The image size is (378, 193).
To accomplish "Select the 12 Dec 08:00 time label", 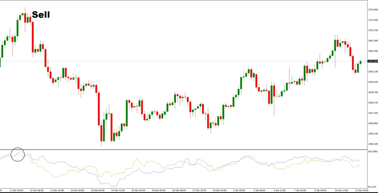I will (x=37, y=190).
